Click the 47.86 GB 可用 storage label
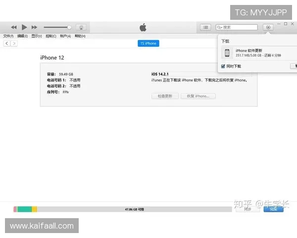297x238 pixels. (134, 209)
